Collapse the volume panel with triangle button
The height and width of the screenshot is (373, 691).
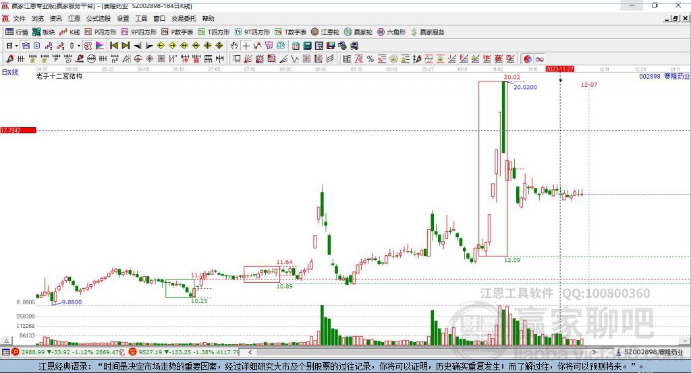pyautogui.click(x=7, y=341)
